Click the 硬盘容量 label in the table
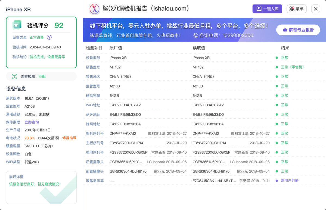326x210 pixels. coord(93,96)
